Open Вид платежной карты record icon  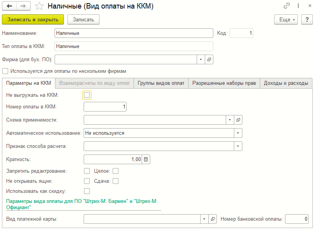point(213,219)
